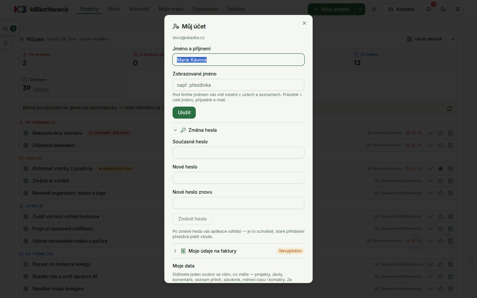Click the Nové heslo znovu field
The height and width of the screenshot is (298, 477).
point(238,203)
